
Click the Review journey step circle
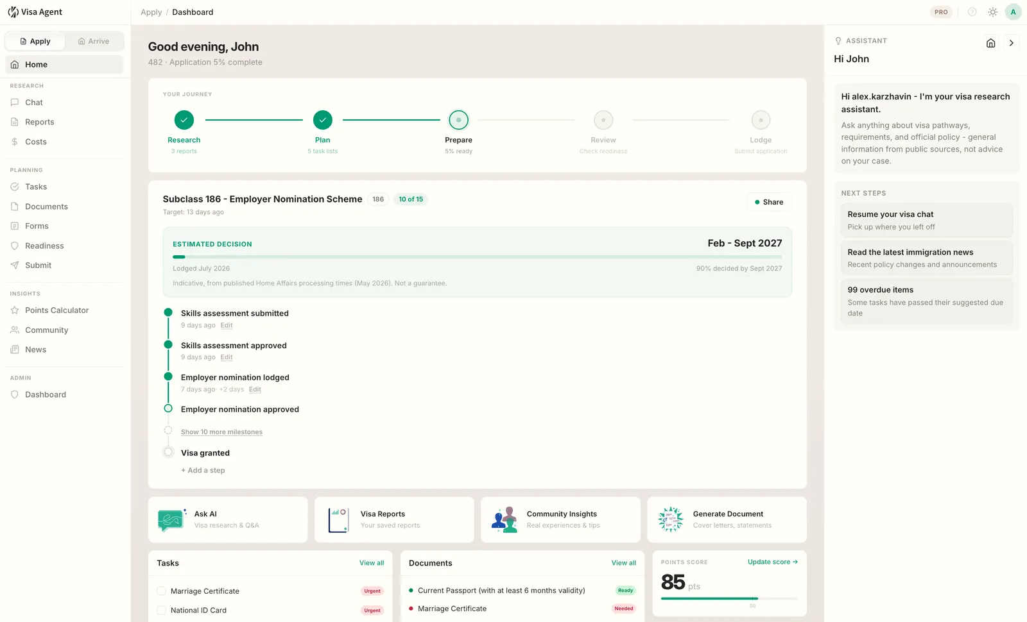coord(603,120)
